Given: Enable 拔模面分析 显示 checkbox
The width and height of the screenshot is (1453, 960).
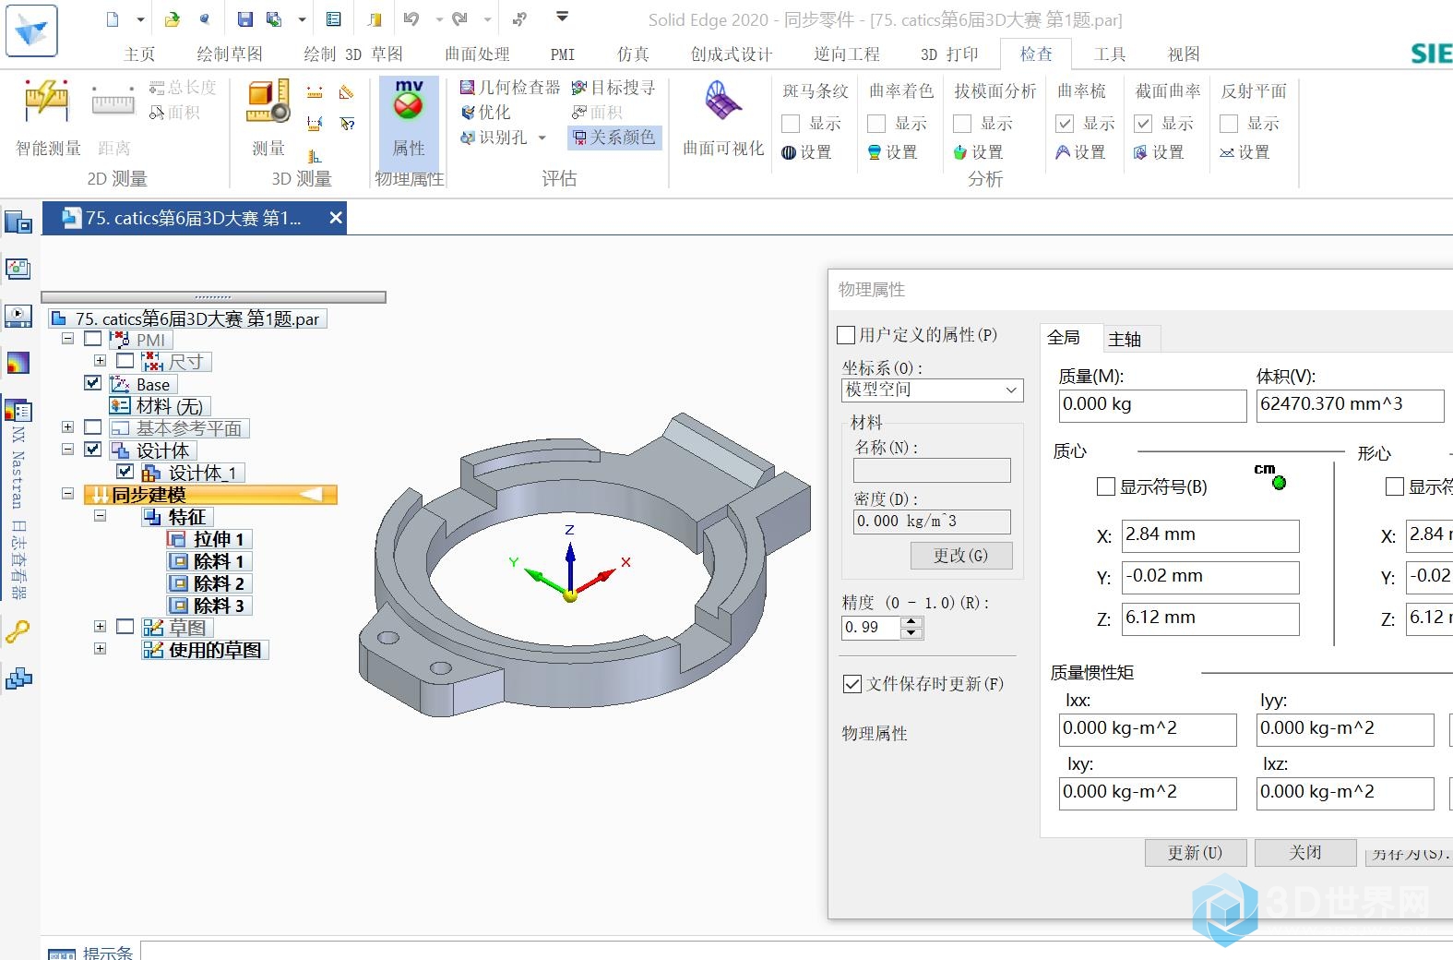Looking at the screenshot, I should (962, 124).
